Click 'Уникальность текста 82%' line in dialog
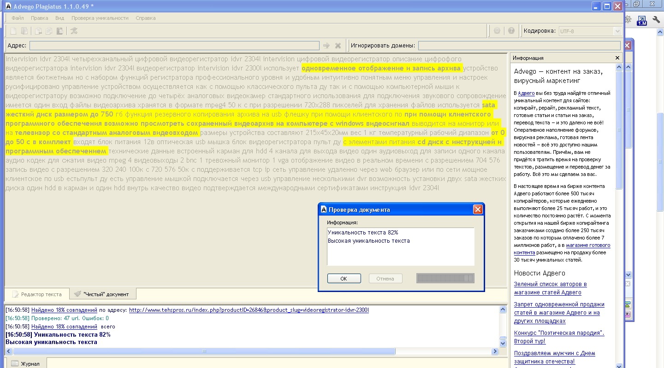The image size is (664, 368). coord(363,233)
